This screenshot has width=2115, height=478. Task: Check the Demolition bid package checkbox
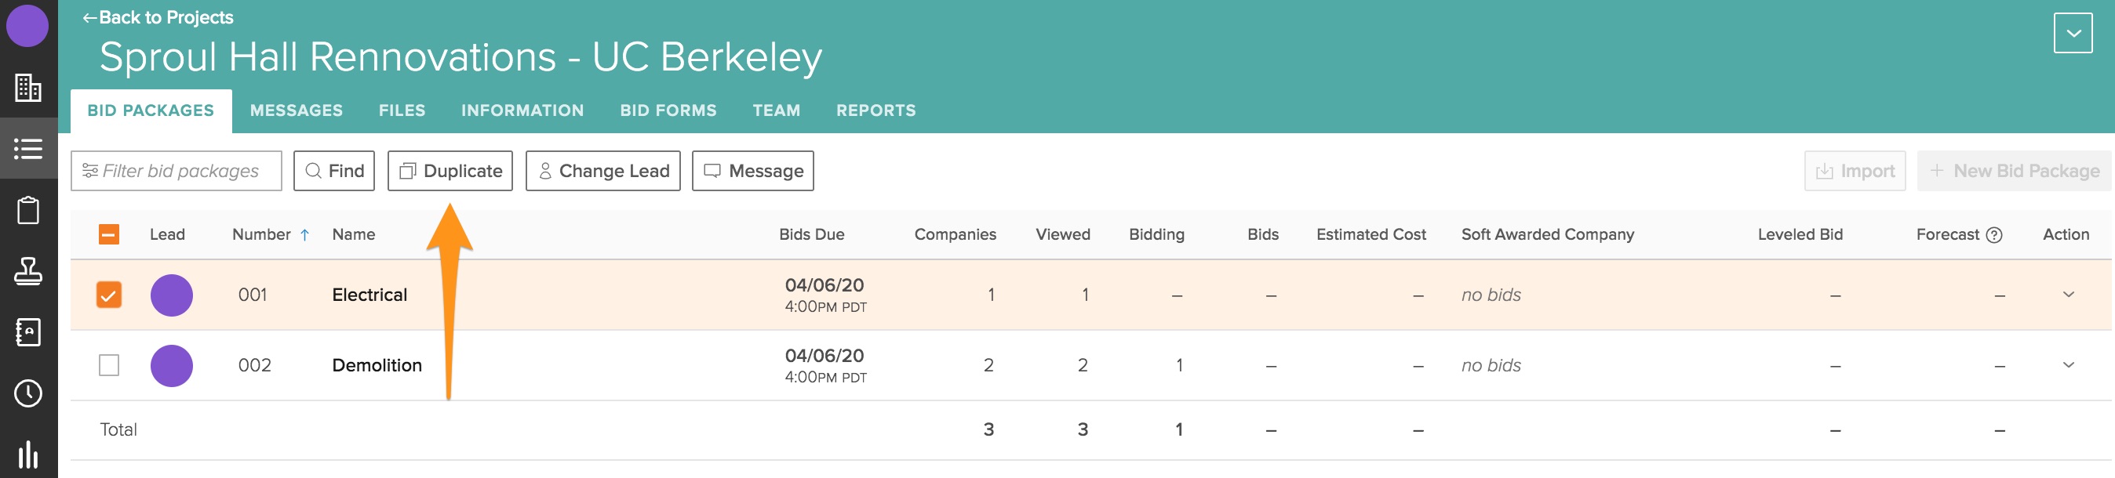point(108,365)
